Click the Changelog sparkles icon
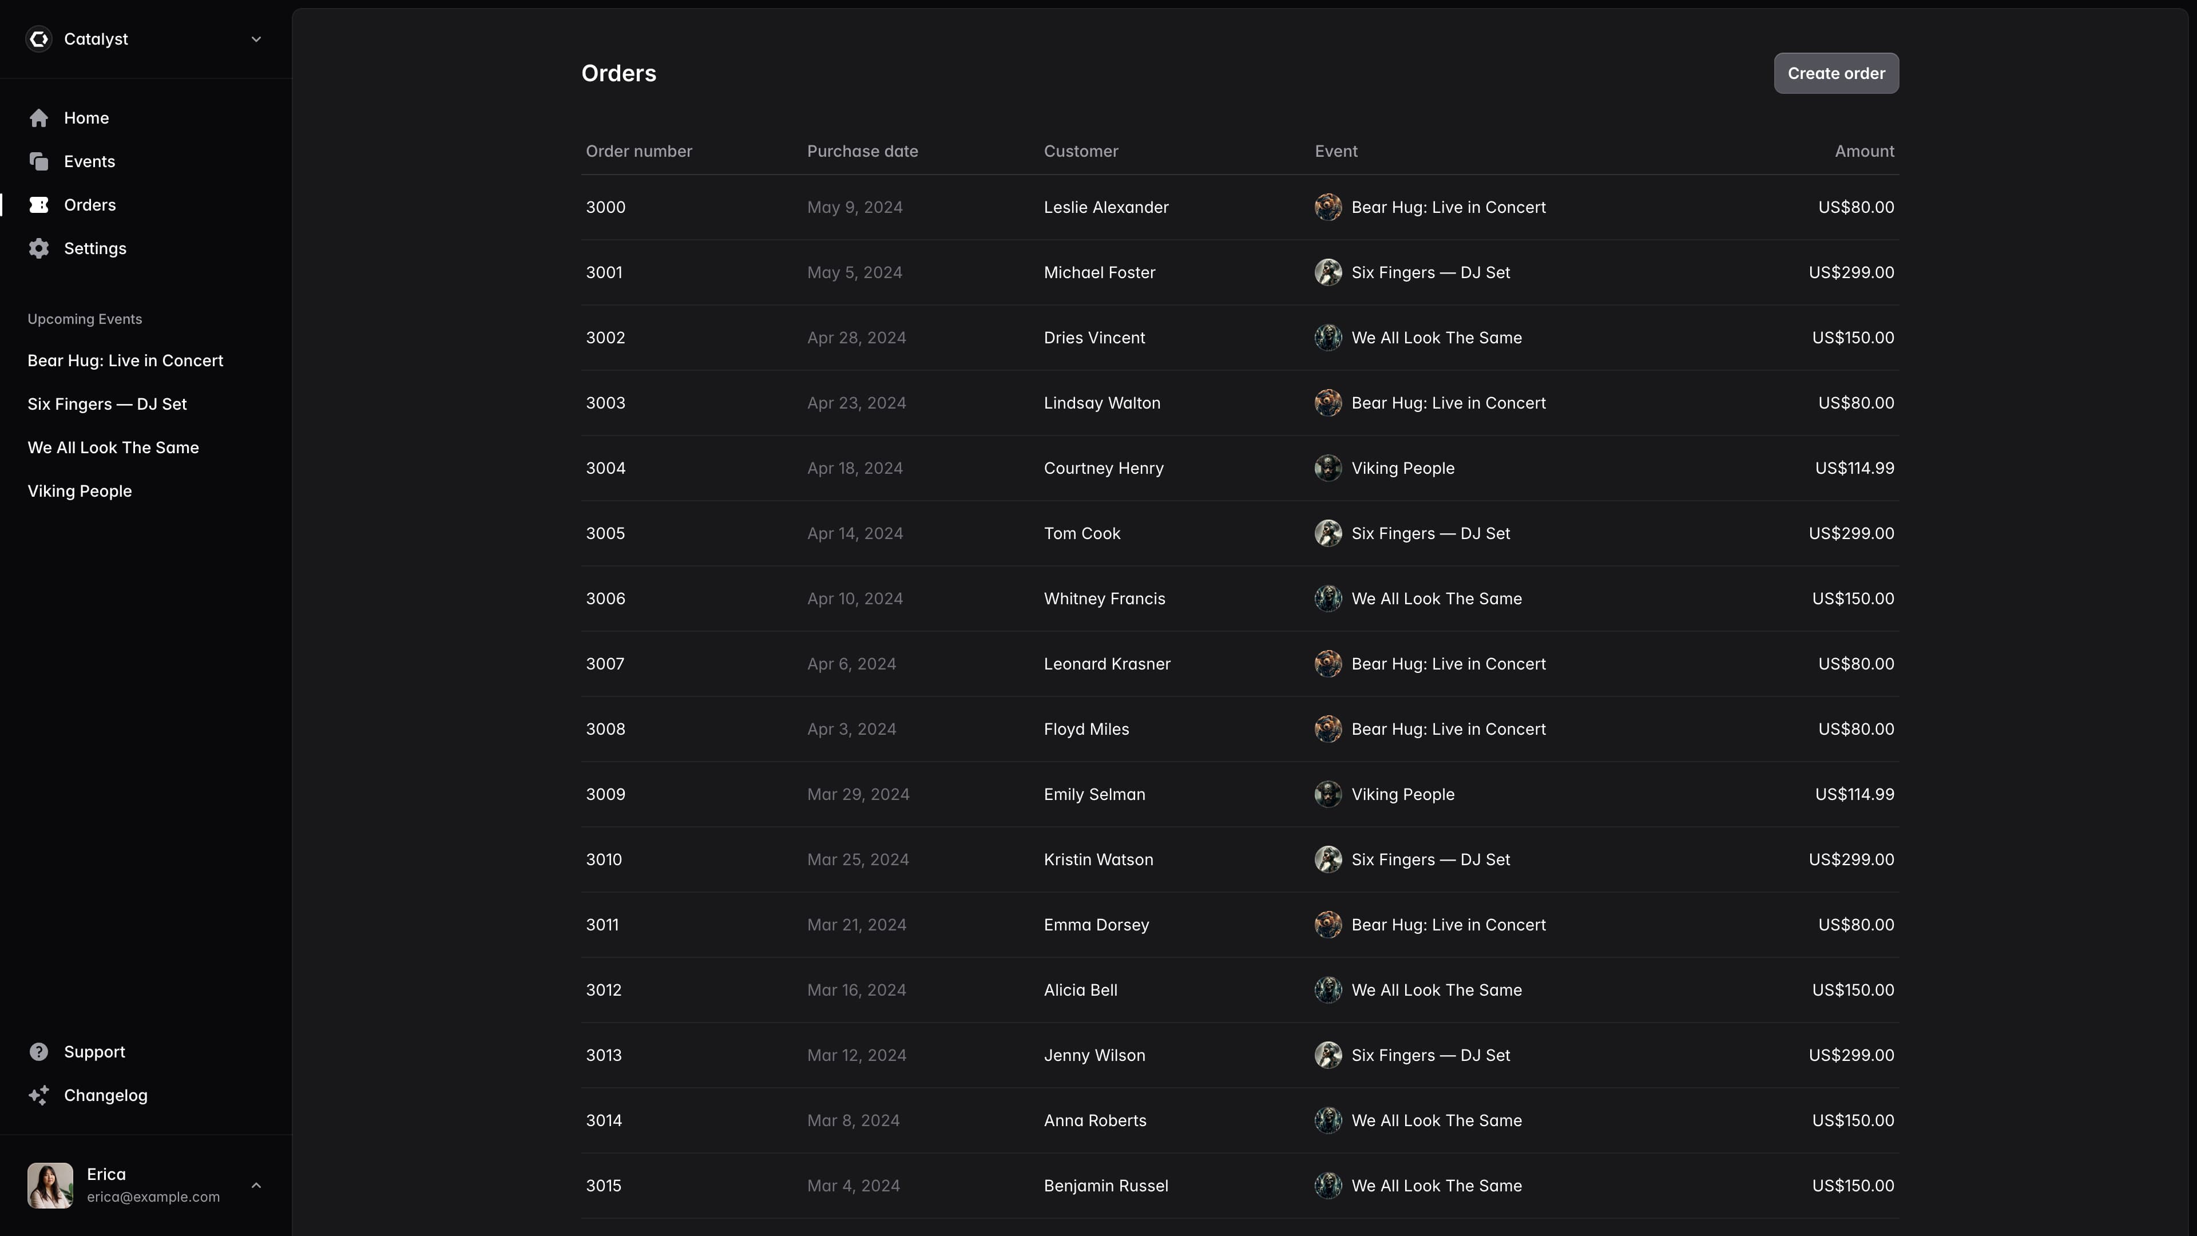 [39, 1095]
